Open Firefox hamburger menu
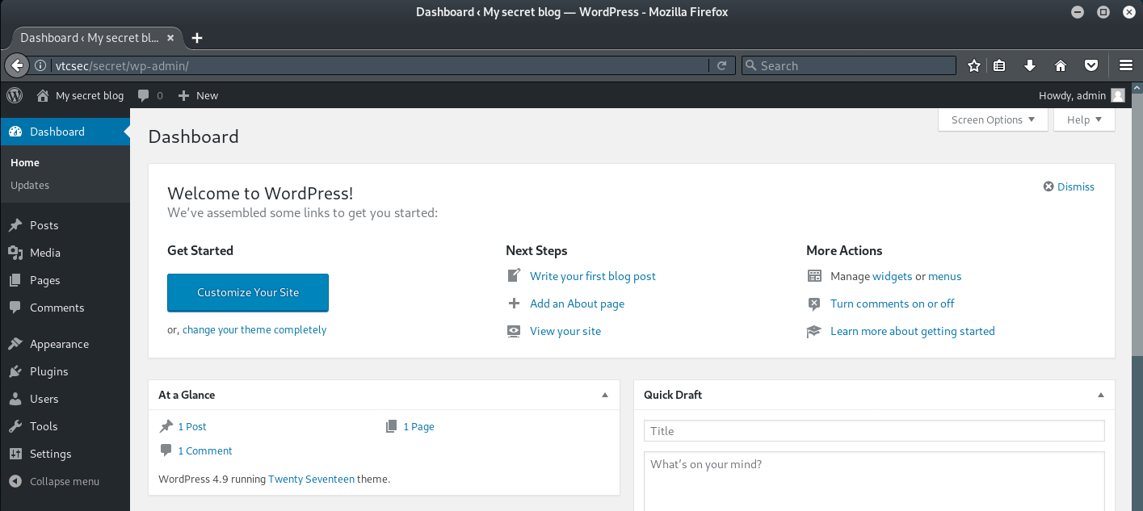 (1126, 66)
